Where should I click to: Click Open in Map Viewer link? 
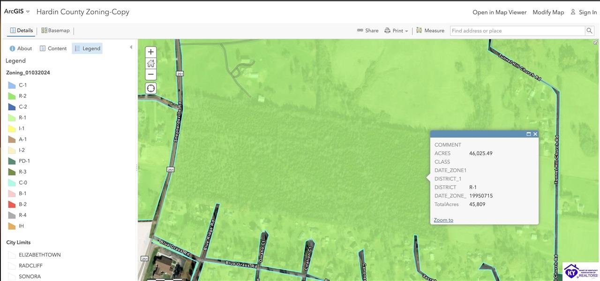tap(499, 12)
